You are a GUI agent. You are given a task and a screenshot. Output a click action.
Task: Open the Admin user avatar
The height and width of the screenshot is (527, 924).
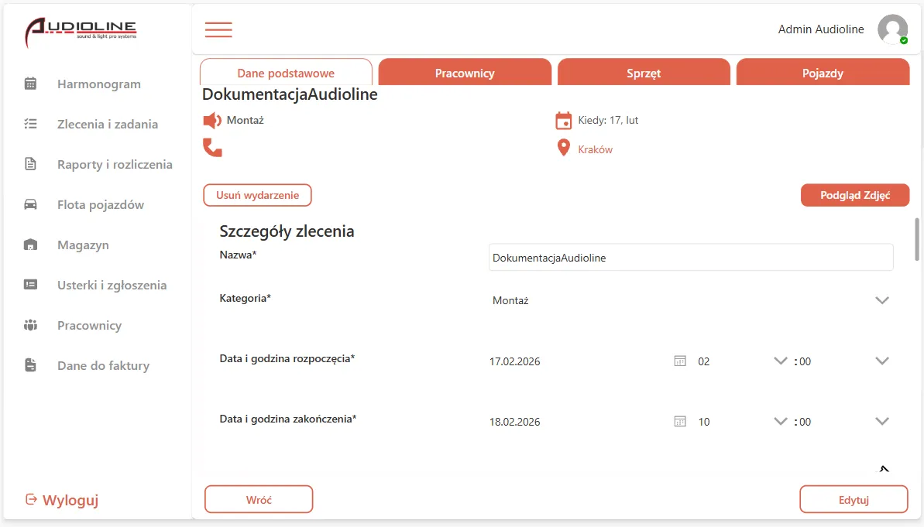tap(892, 29)
